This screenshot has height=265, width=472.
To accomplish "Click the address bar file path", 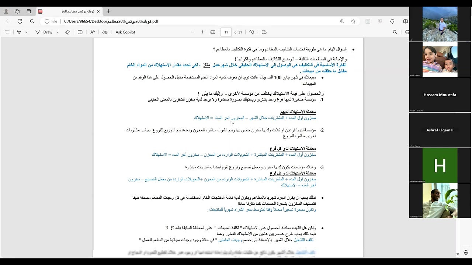I will coord(111,21).
